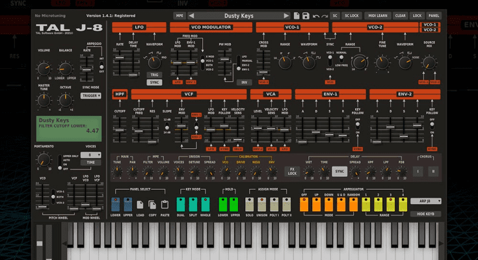Screen dimensions: 478x260
Task: Click the new preset page icon
Action: tap(297, 15)
